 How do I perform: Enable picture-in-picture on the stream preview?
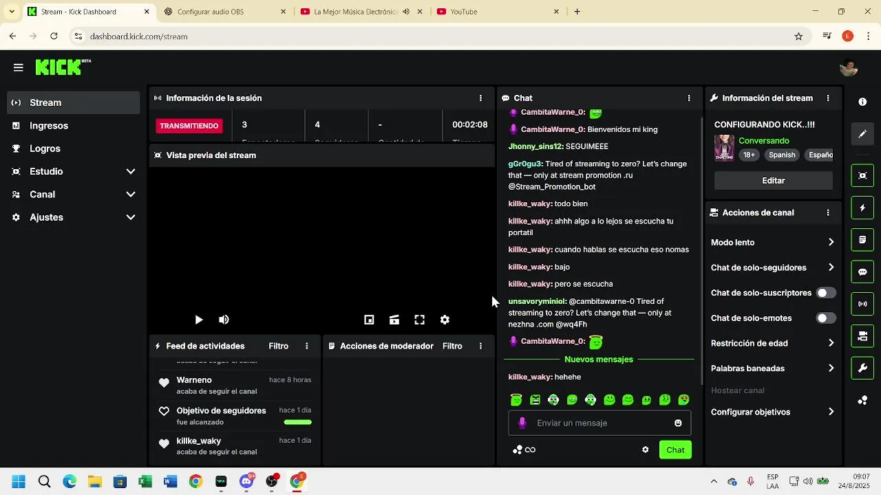(x=369, y=320)
